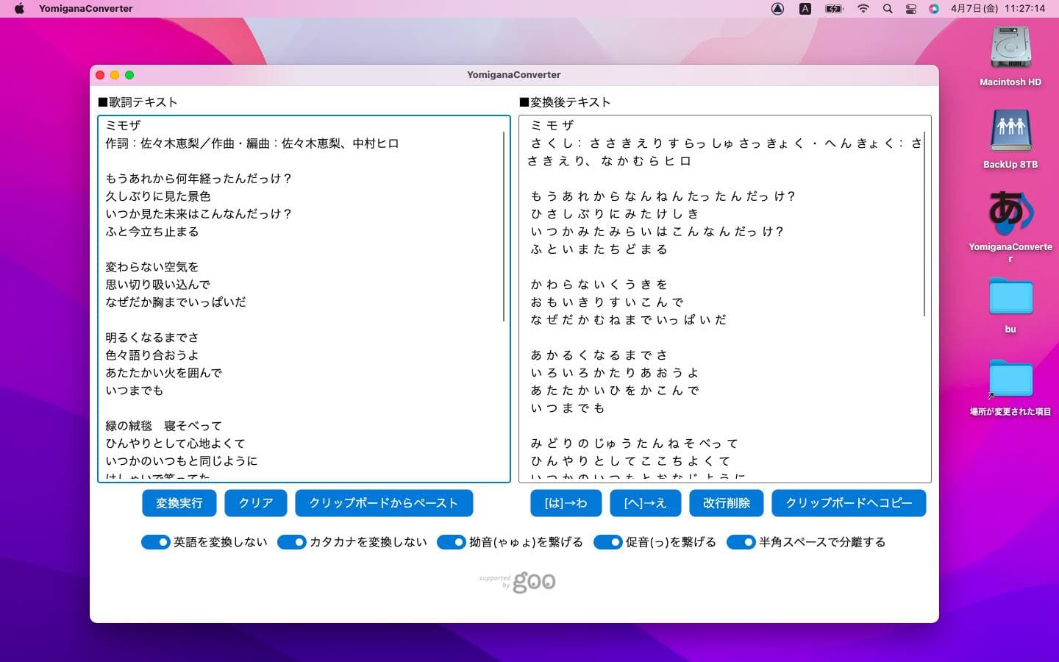Image resolution: width=1059 pixels, height=662 pixels.
Task: Click the Spotlight search icon in menu bar
Action: [887, 9]
